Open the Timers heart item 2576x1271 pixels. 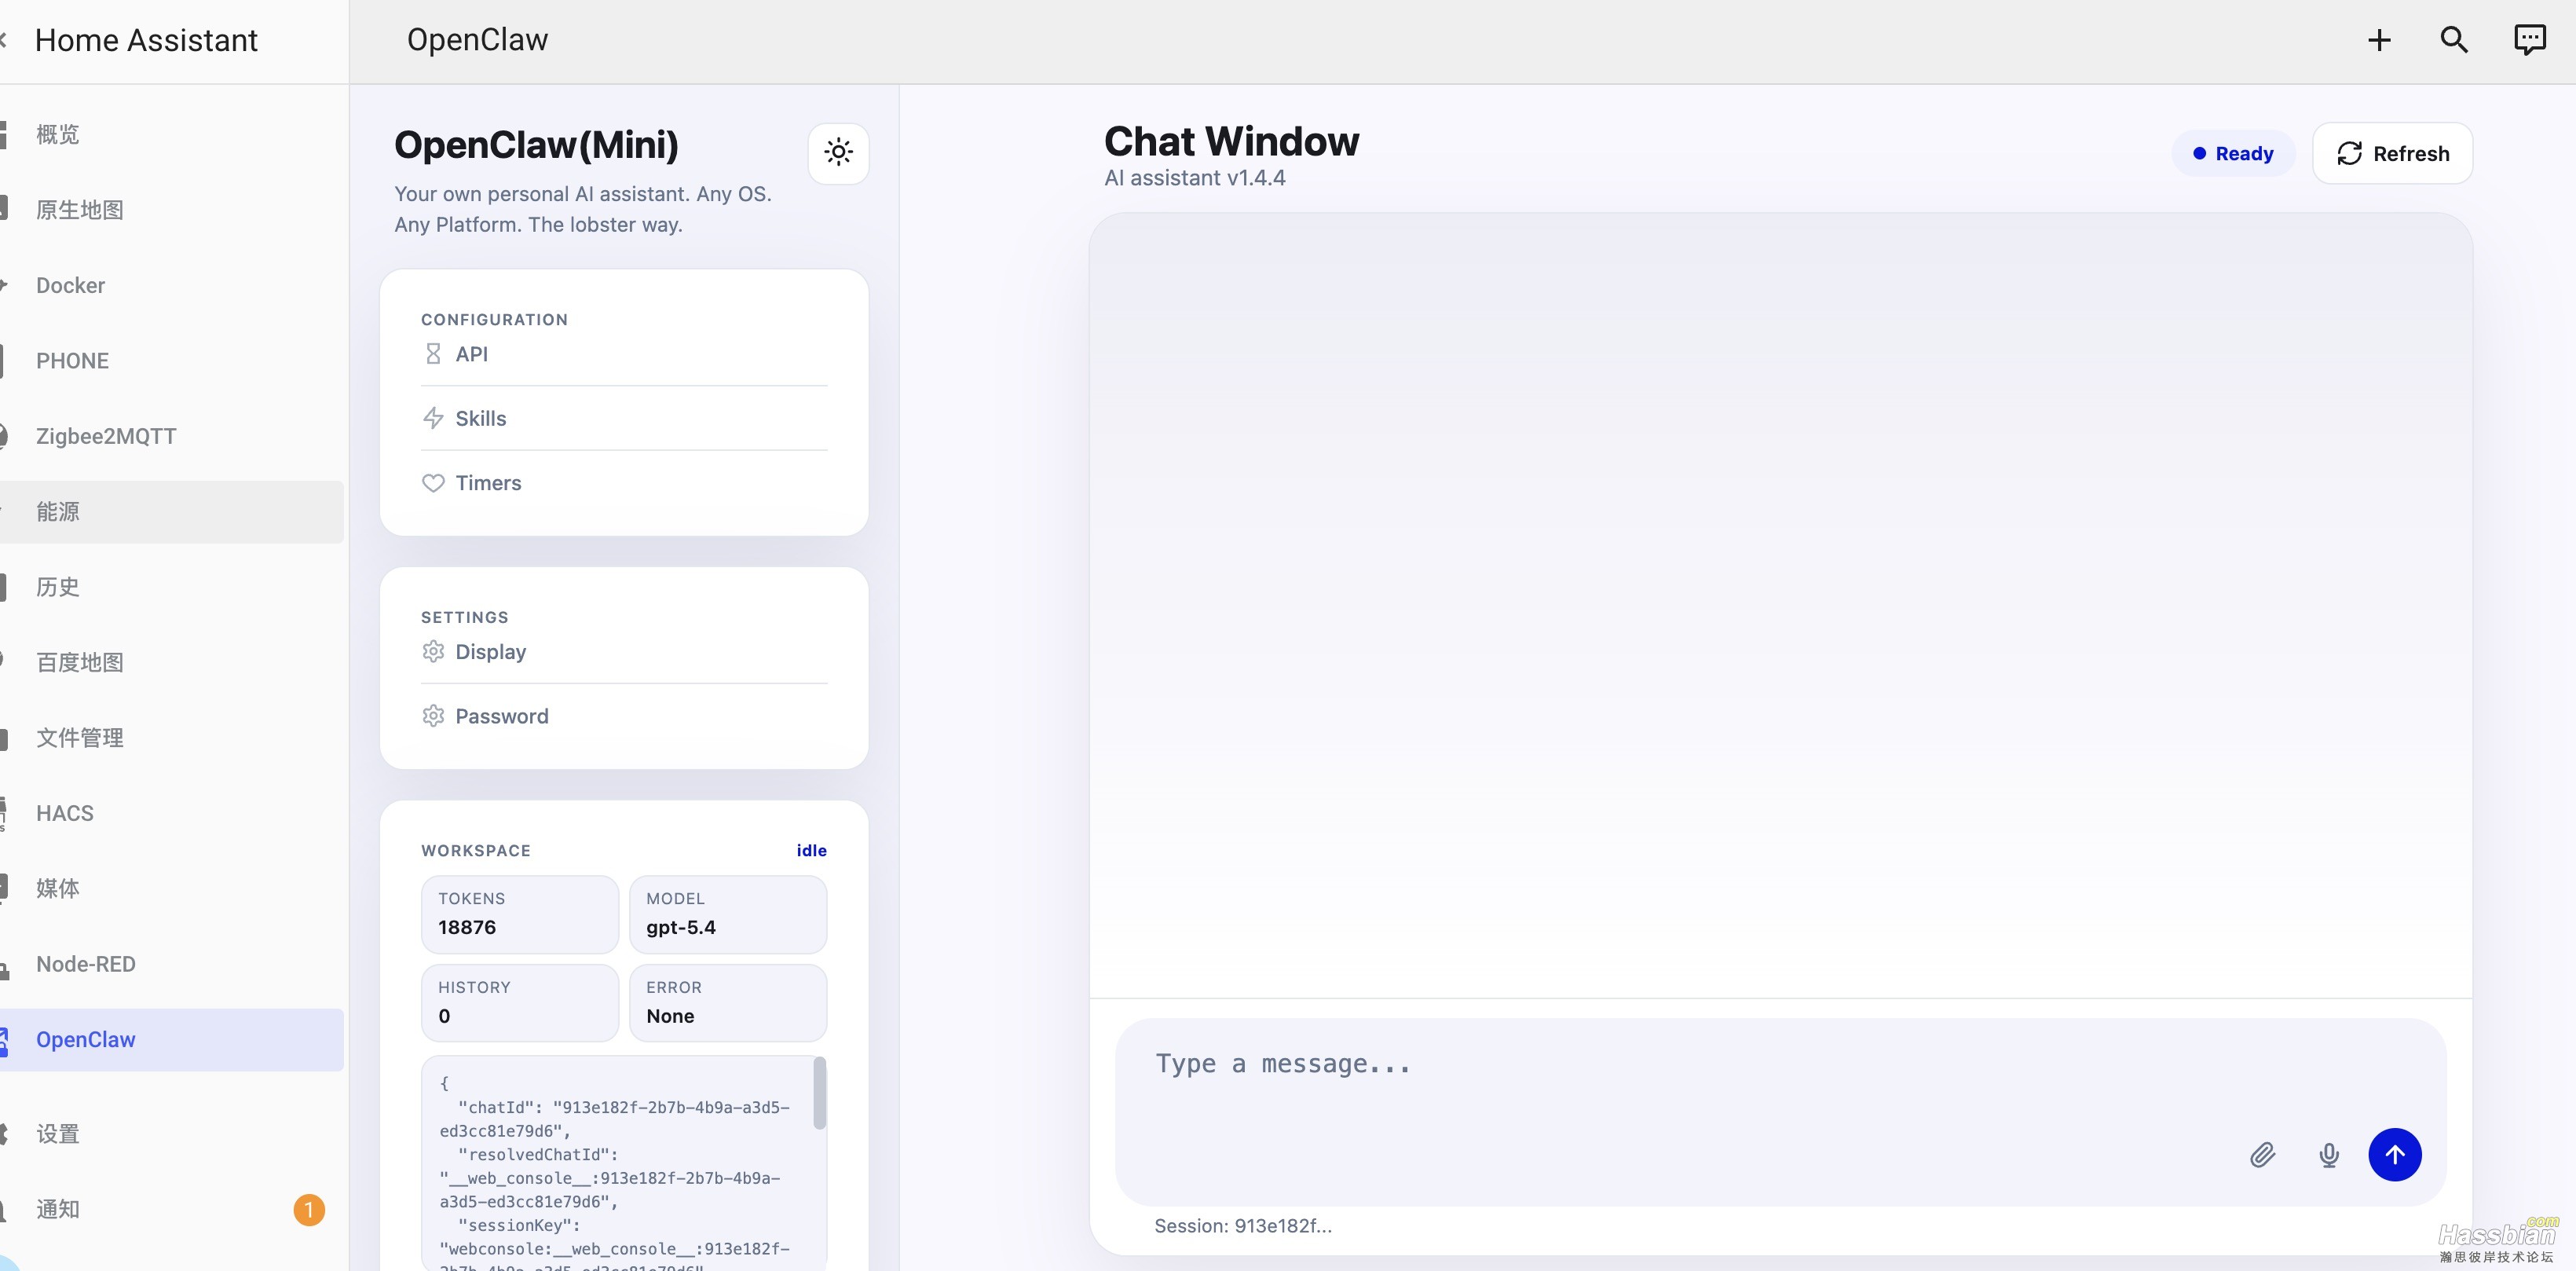coord(624,484)
